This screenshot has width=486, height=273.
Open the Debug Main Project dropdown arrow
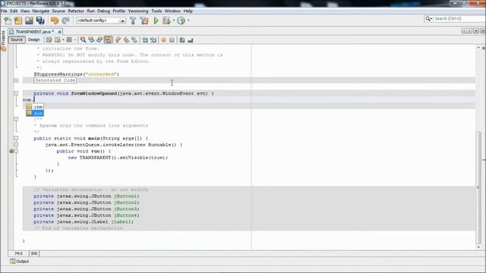pos(174,20)
